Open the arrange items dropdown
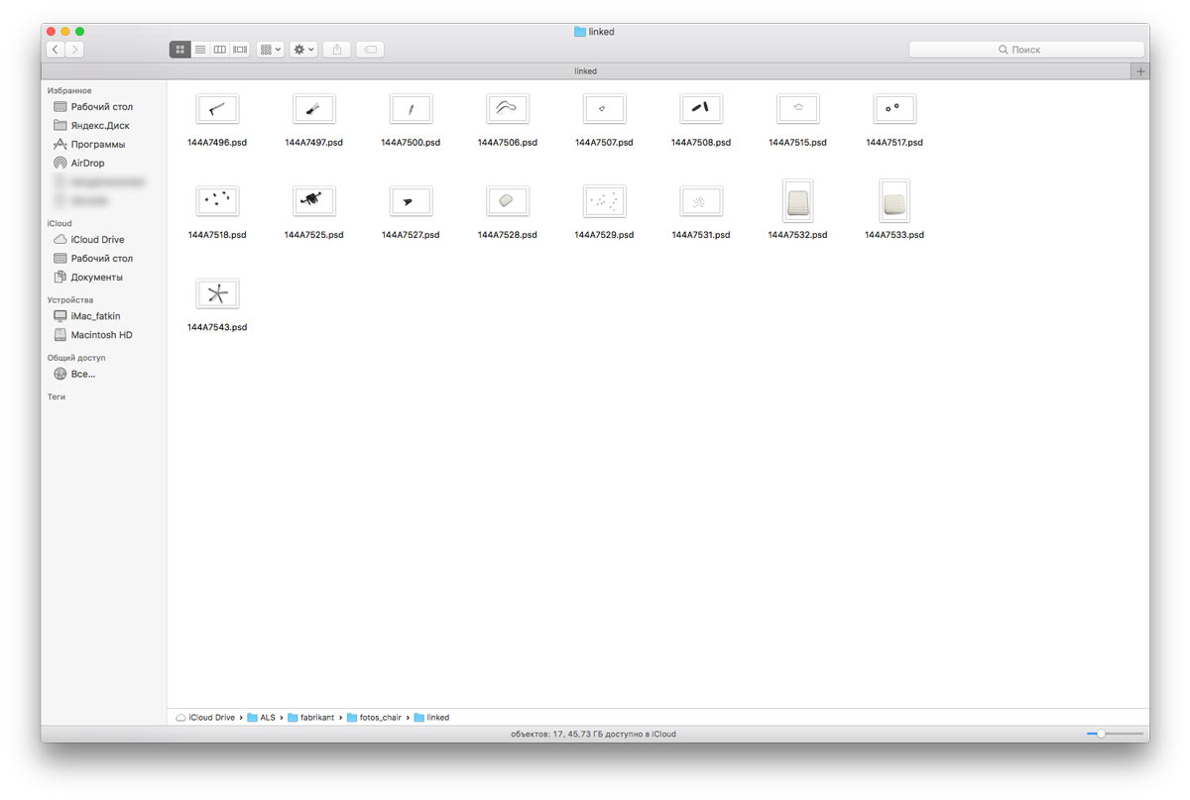Image resolution: width=1190 pixels, height=800 pixels. tap(270, 50)
